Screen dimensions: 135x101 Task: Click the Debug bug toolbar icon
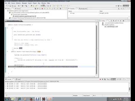[x=19, y=6]
